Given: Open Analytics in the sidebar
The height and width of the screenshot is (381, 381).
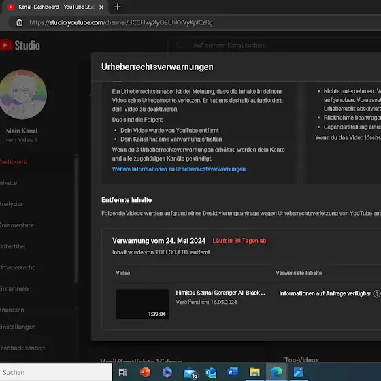Looking at the screenshot, I should pyautogui.click(x=12, y=204).
